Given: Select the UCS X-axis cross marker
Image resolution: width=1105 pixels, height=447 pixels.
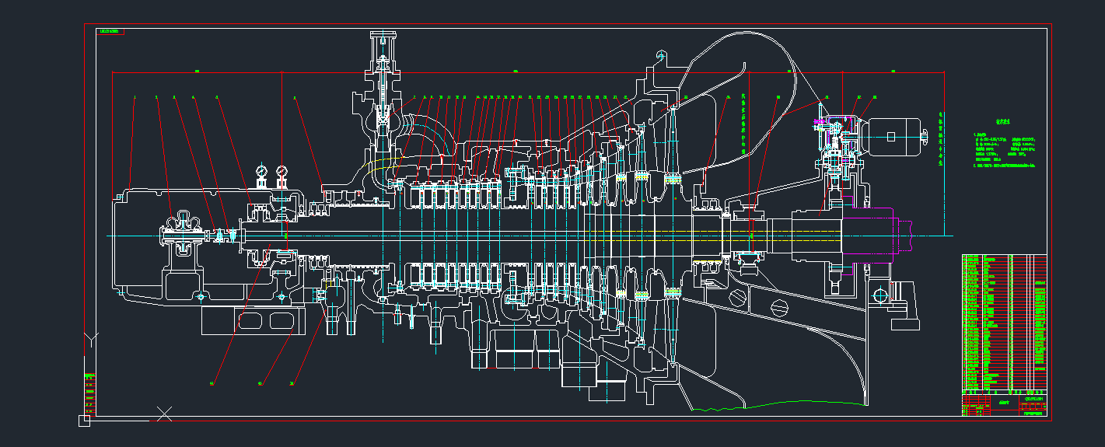Looking at the screenshot, I should [164, 414].
